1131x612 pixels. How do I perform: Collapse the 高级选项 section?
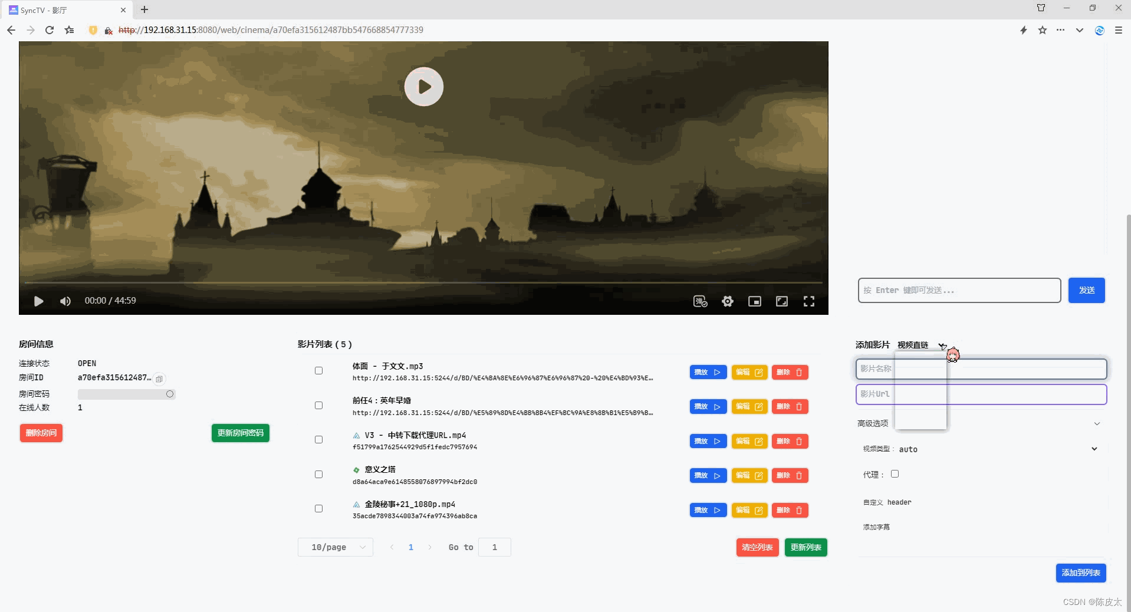(1097, 423)
